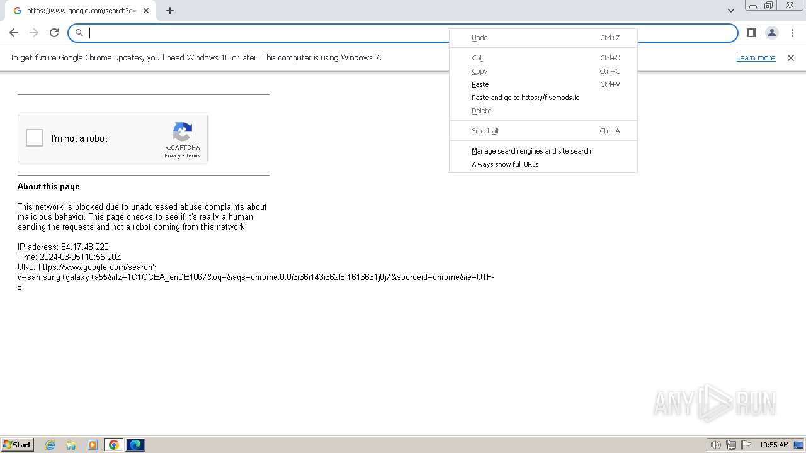Click inside the address bar field

(x=403, y=33)
